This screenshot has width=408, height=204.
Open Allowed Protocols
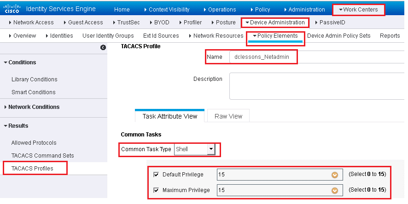click(x=34, y=143)
